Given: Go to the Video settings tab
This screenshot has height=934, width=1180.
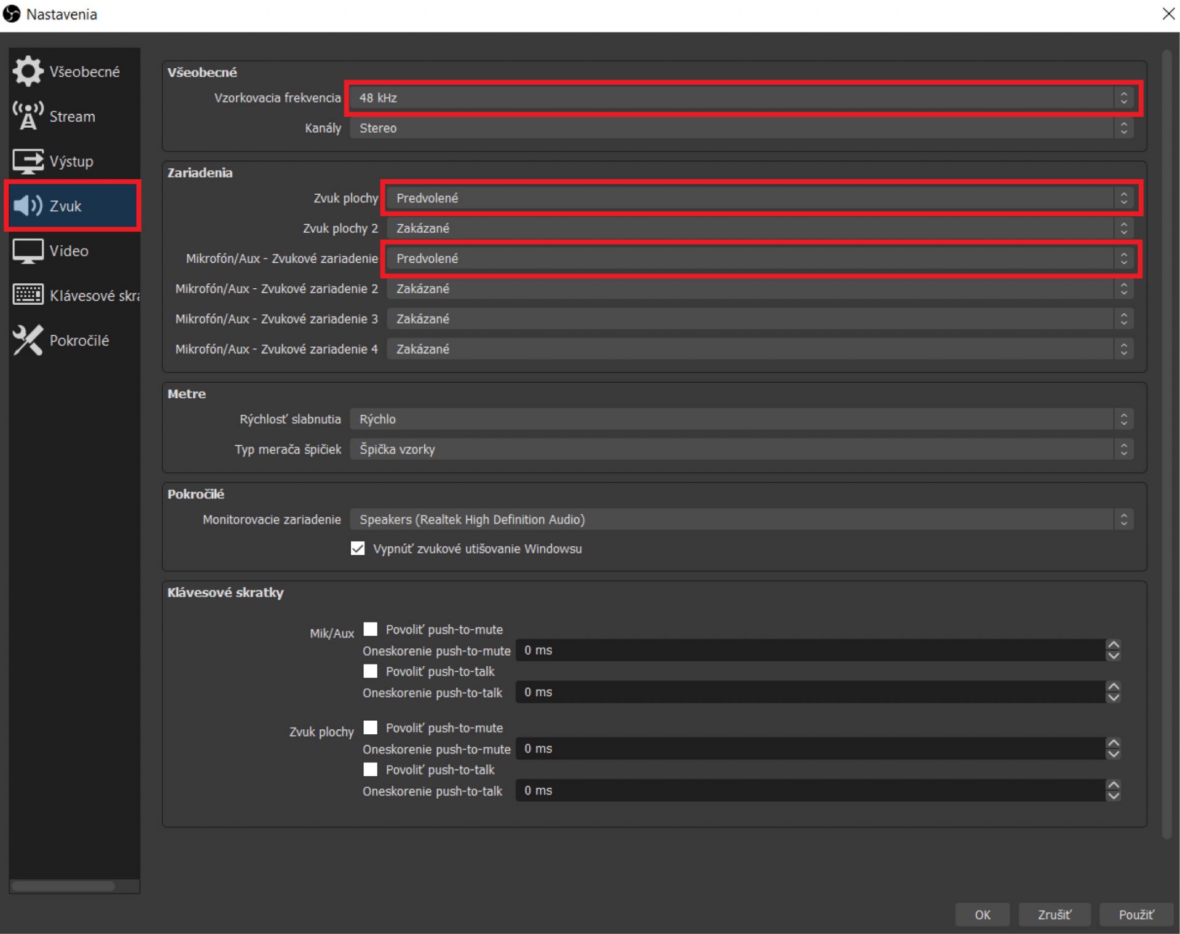Looking at the screenshot, I should click(74, 251).
